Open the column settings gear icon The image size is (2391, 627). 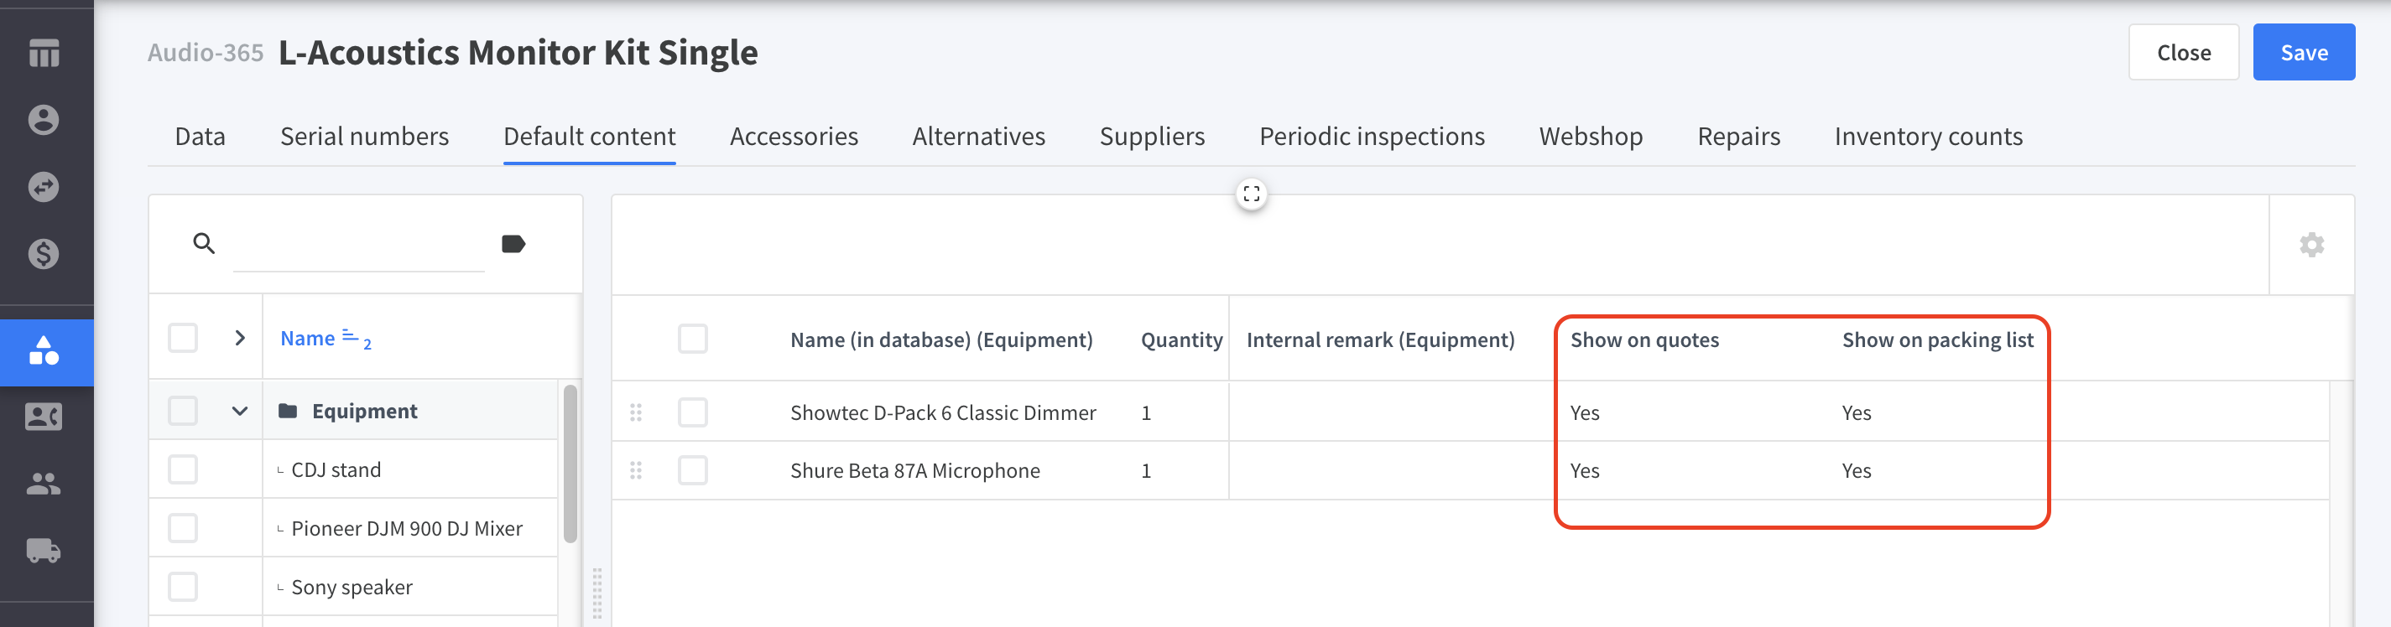pos(2311,245)
